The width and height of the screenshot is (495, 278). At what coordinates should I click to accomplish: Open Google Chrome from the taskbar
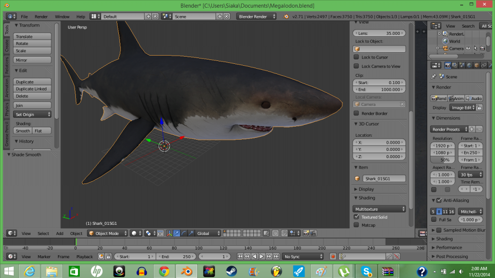(x=164, y=271)
